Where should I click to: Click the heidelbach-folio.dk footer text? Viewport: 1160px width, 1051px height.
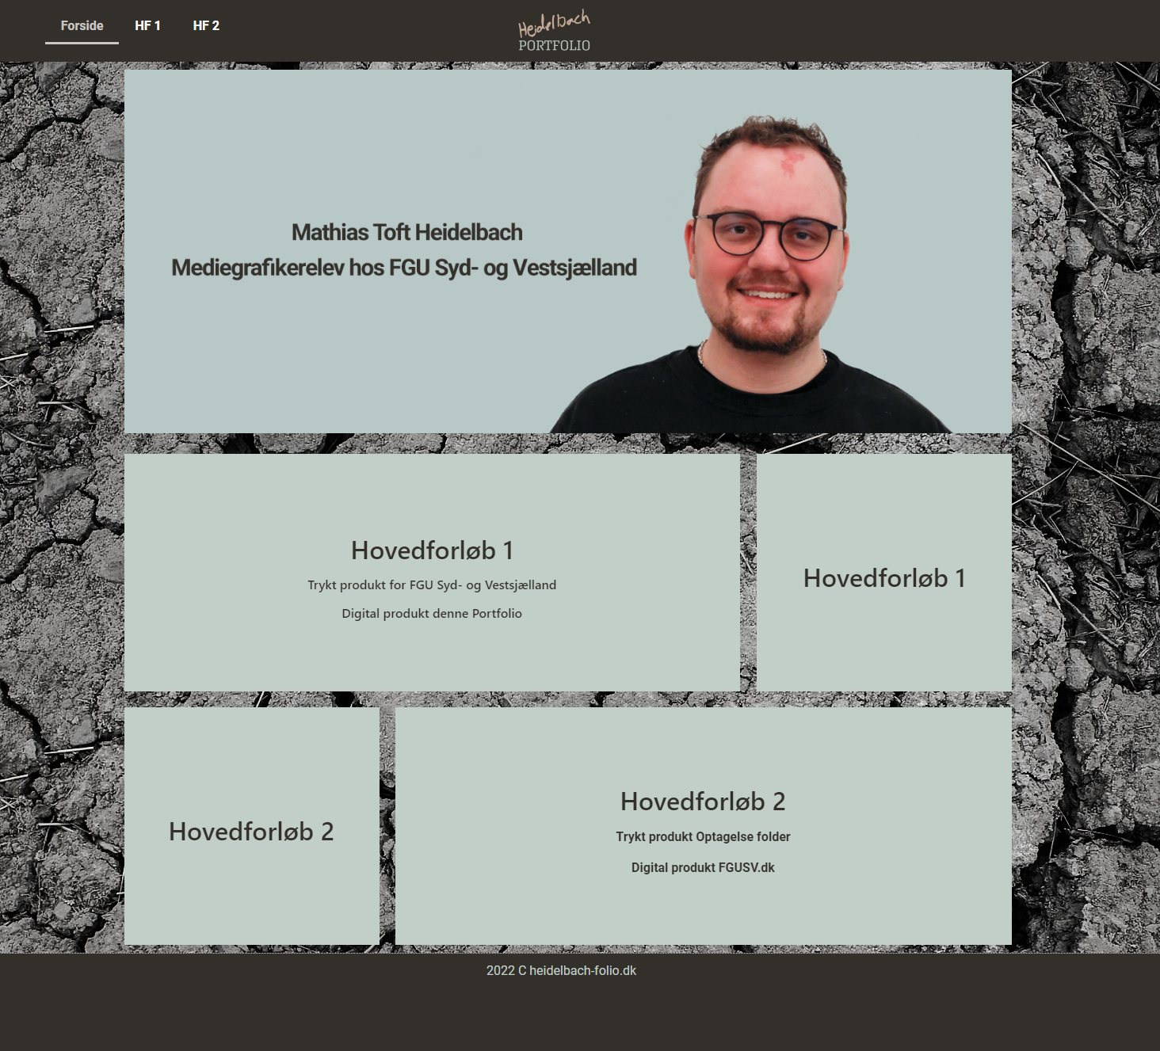coord(582,971)
